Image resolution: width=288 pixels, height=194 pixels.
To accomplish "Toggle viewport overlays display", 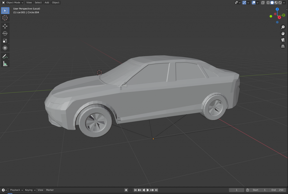I will pyautogui.click(x=254, y=3).
